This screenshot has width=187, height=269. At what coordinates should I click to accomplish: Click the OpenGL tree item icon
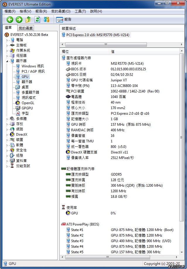pyautogui.click(x=18, y=103)
